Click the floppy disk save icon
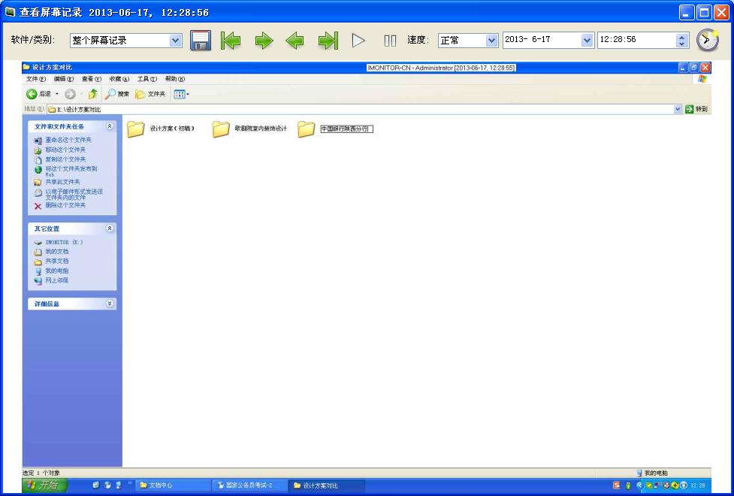 pos(201,41)
